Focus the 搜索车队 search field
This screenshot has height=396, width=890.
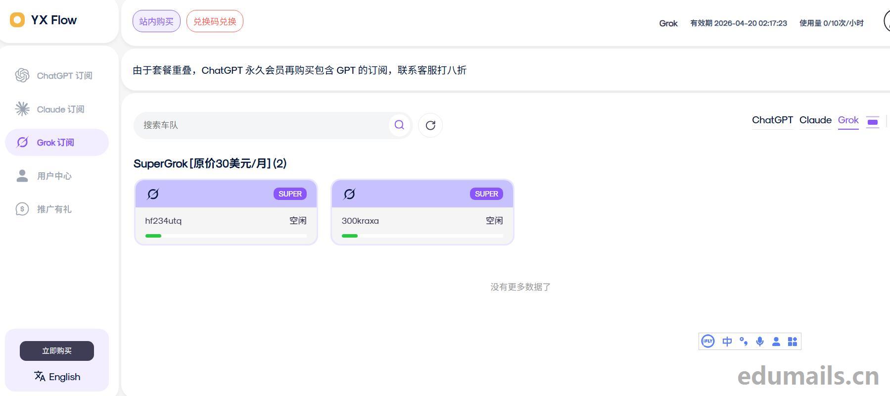[x=262, y=125]
